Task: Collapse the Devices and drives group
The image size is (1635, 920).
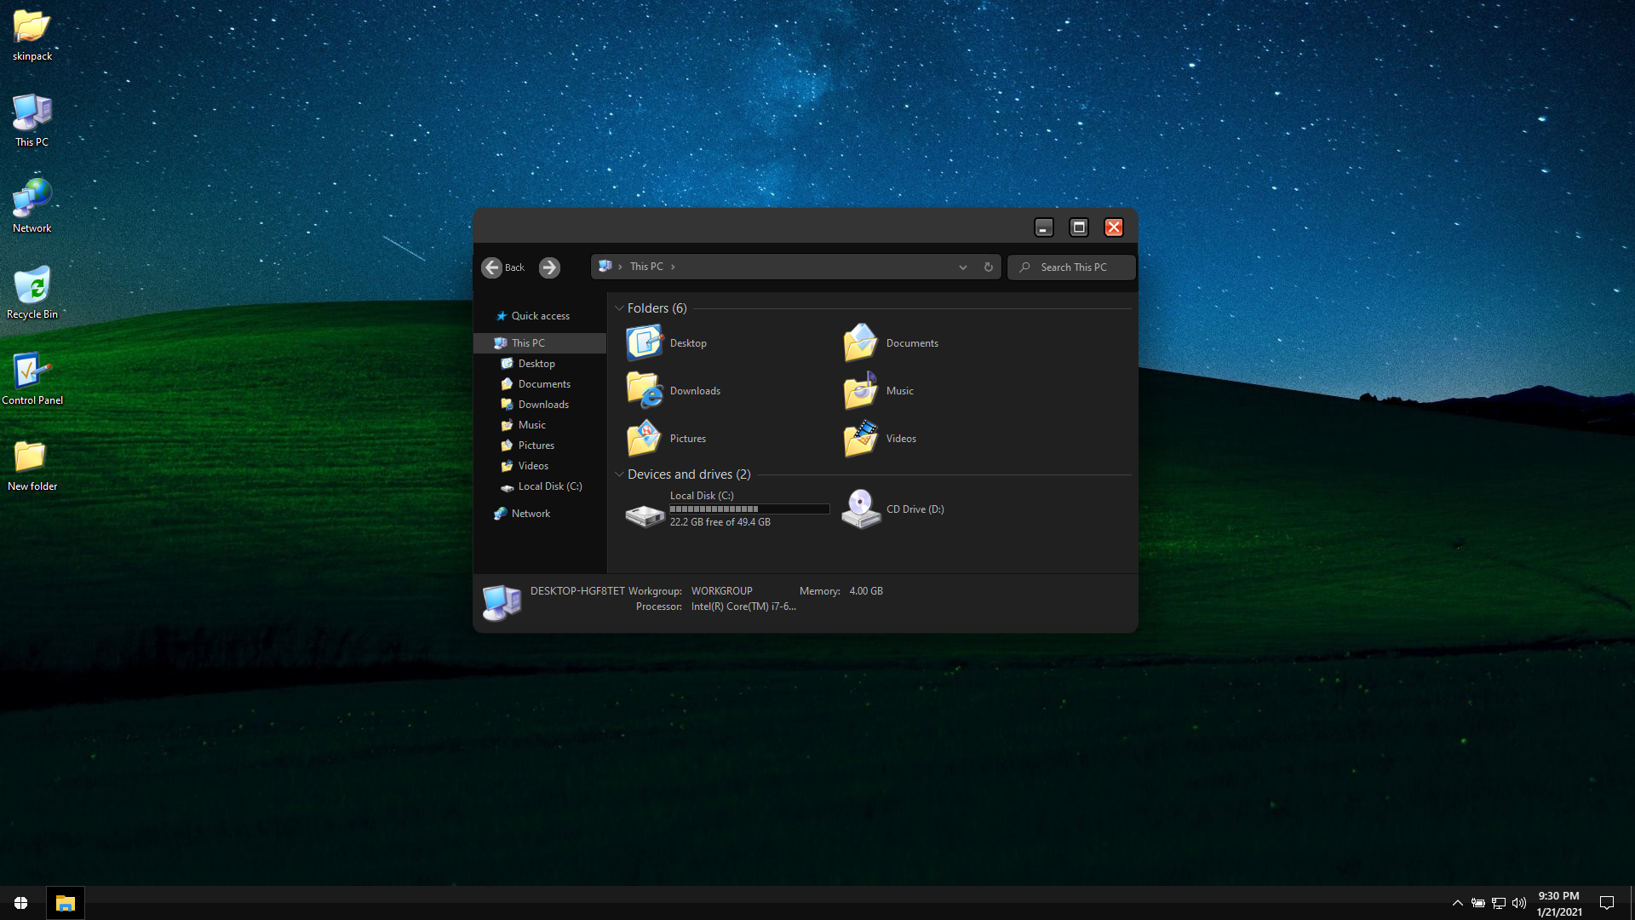Action: [619, 474]
